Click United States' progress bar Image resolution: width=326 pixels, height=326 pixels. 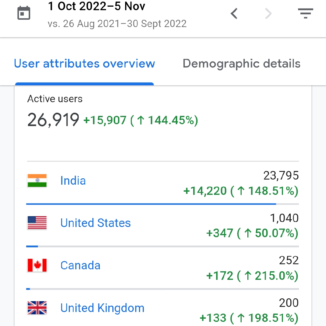32,246
